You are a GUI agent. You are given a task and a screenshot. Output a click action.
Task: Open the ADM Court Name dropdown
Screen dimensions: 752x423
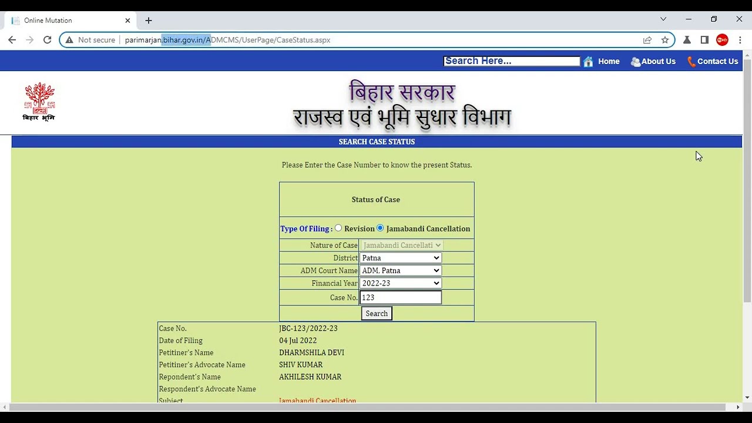[400, 270]
